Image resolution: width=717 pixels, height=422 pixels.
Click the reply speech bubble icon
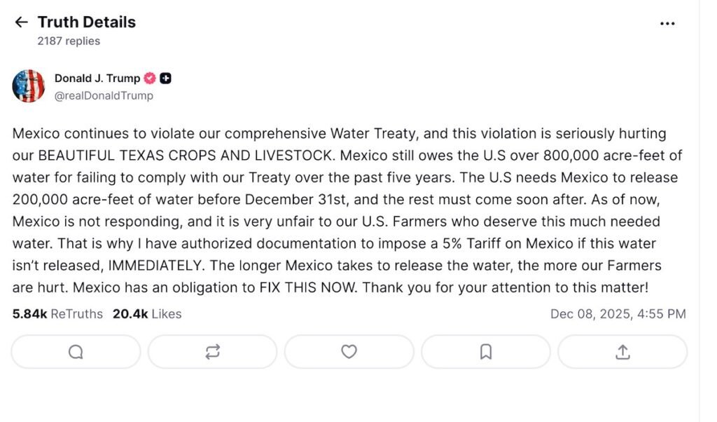pos(75,352)
